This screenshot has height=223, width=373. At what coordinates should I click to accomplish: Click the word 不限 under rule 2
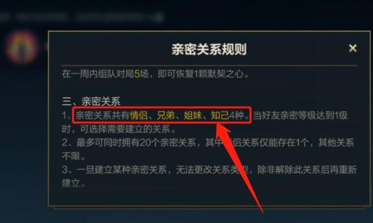71,156
